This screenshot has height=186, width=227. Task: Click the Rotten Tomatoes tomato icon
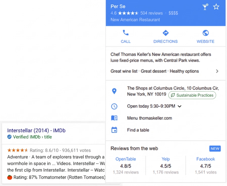[x=10, y=177]
